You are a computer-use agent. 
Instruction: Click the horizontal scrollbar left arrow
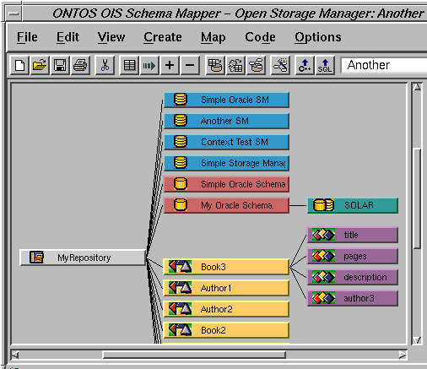click(x=15, y=355)
